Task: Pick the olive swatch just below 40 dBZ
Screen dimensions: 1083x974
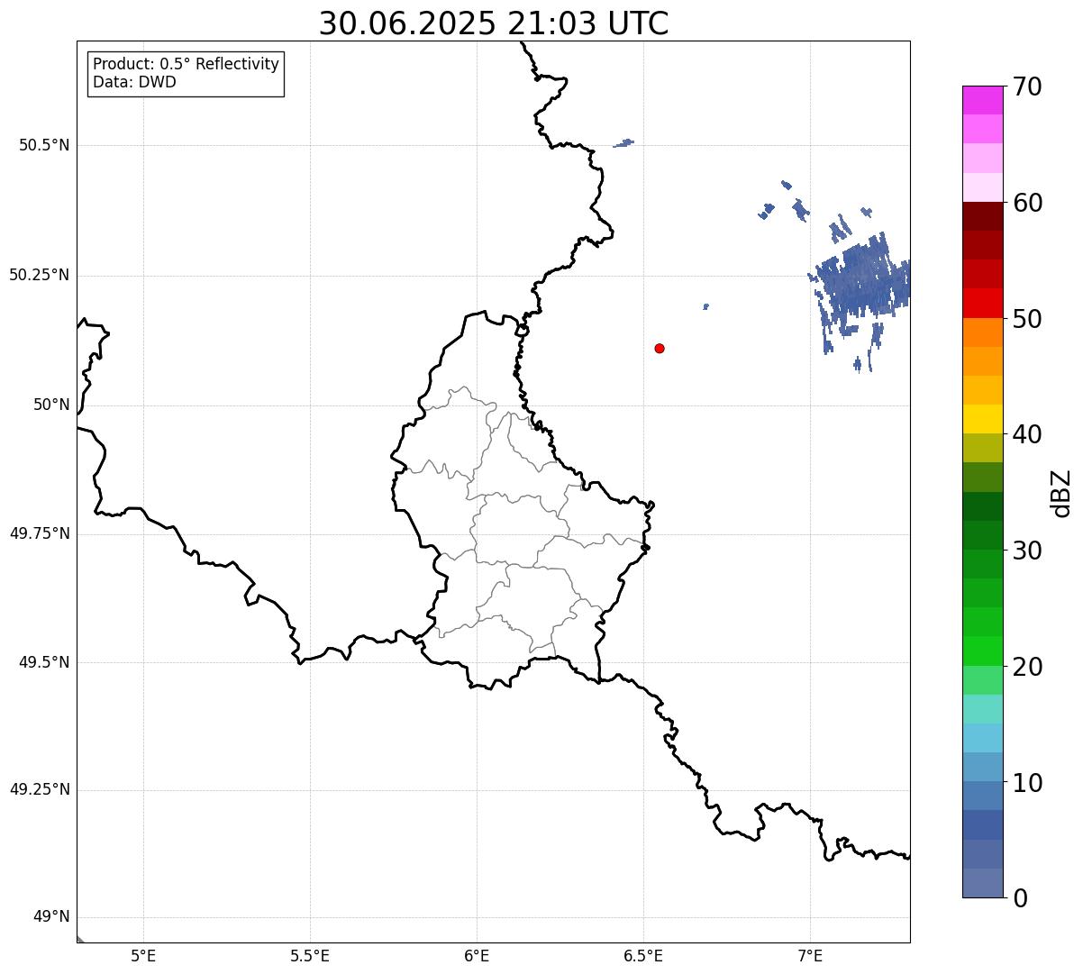Action: (983, 448)
